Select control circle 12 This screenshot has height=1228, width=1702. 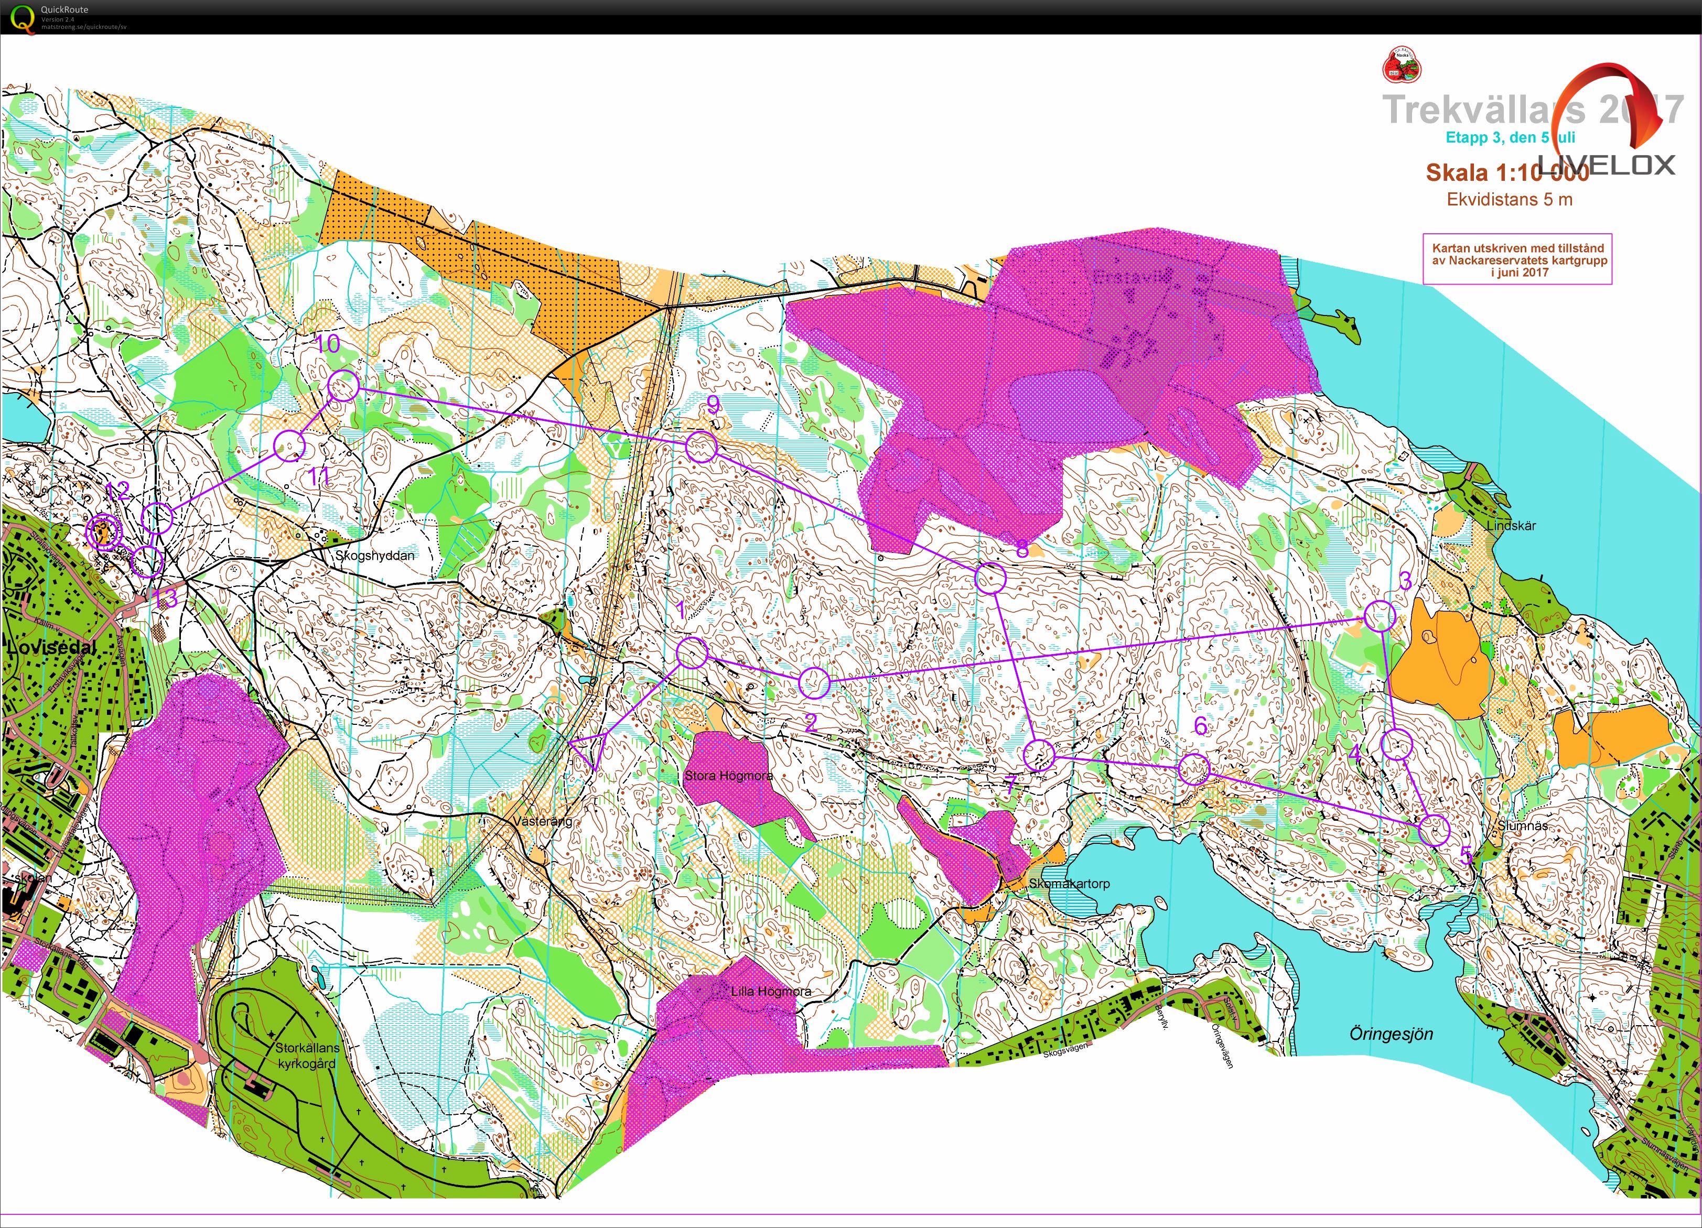[x=158, y=518]
